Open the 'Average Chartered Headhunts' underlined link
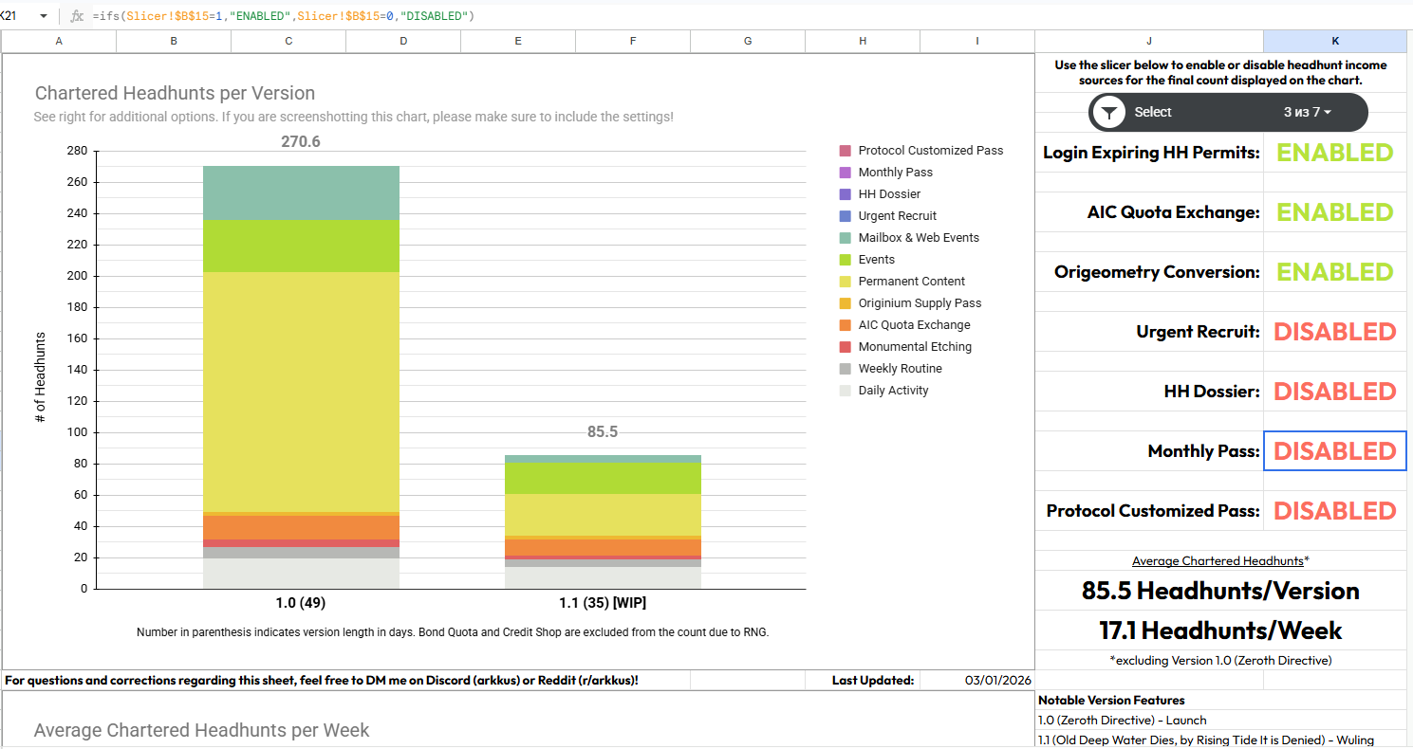Viewport: 1413px width, 749px height. tap(1218, 560)
